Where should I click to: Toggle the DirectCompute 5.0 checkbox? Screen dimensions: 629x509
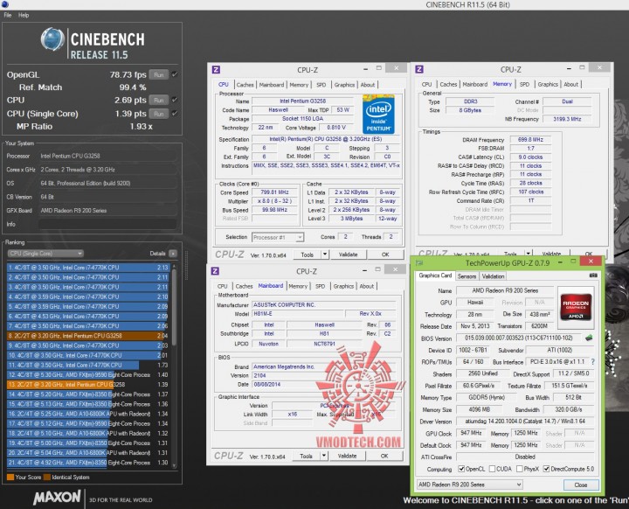coord(546,469)
